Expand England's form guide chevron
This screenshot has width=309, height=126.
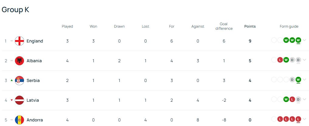pyautogui.click(x=304, y=40)
